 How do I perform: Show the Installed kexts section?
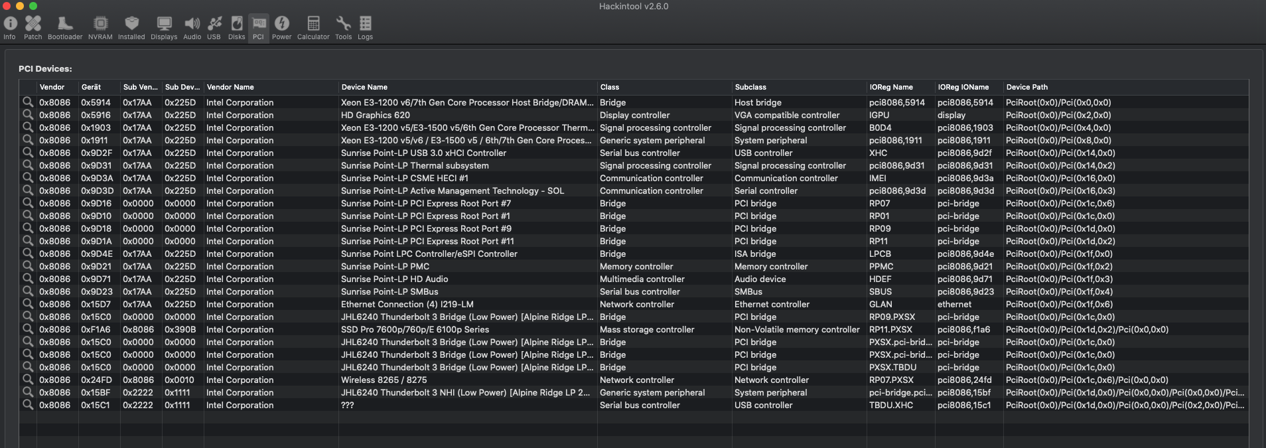pos(131,28)
